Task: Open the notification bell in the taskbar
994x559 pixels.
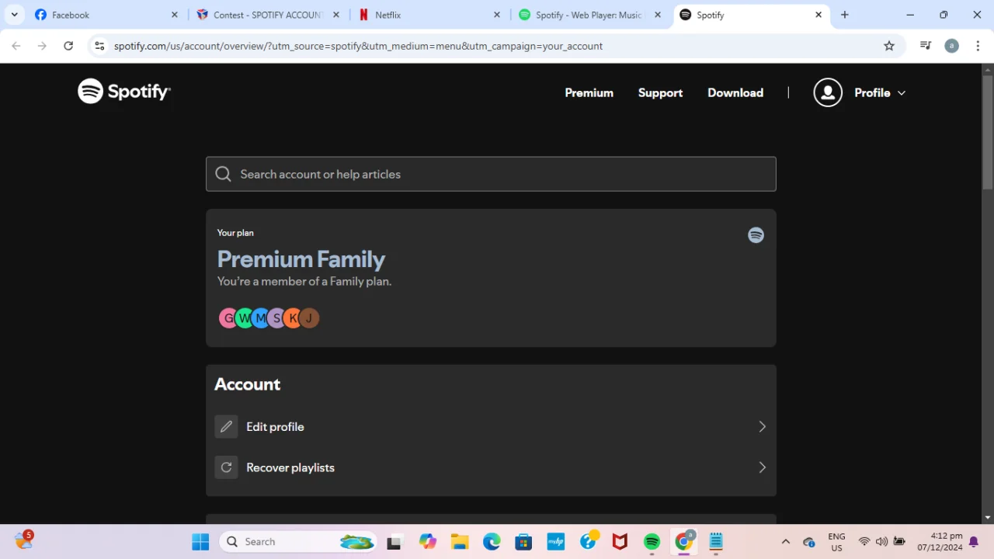Action: click(974, 542)
